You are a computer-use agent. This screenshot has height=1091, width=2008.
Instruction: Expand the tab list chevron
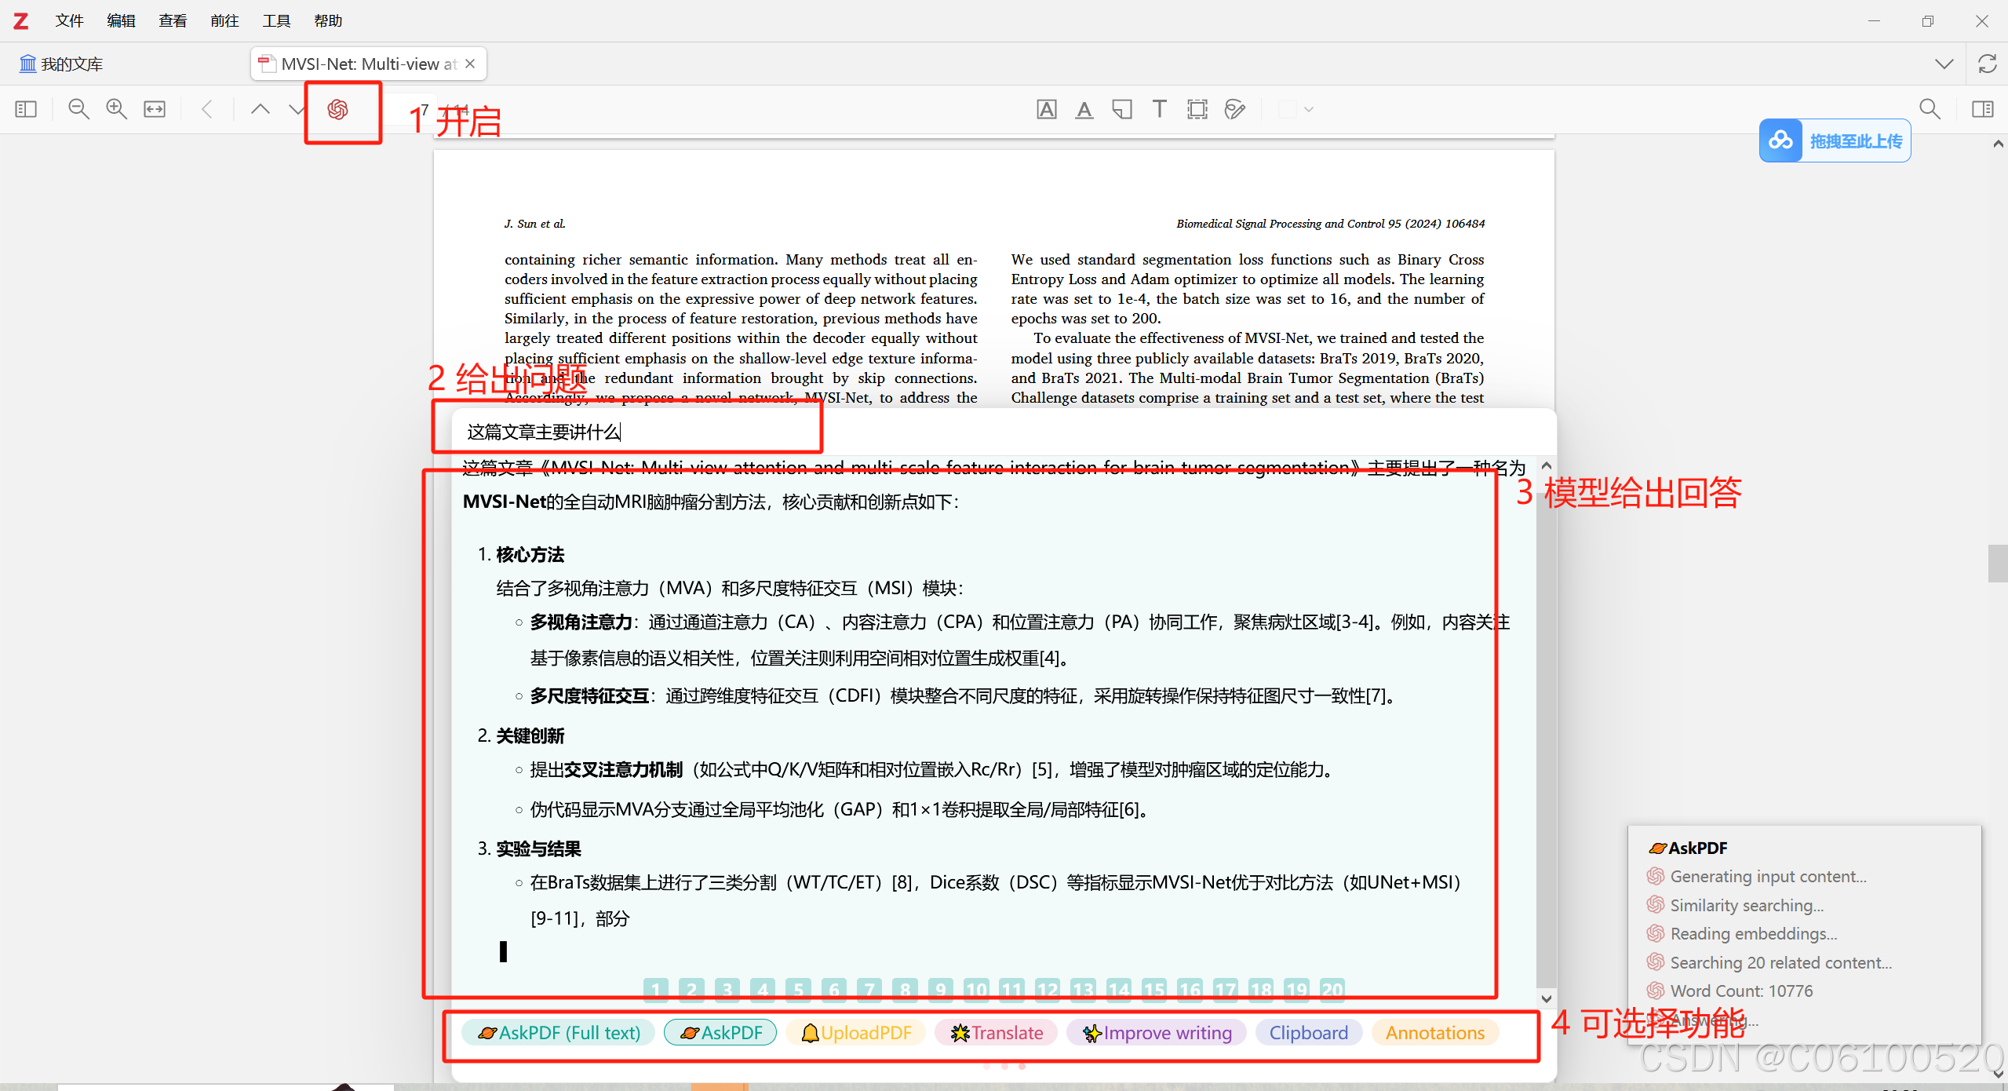tap(1944, 64)
